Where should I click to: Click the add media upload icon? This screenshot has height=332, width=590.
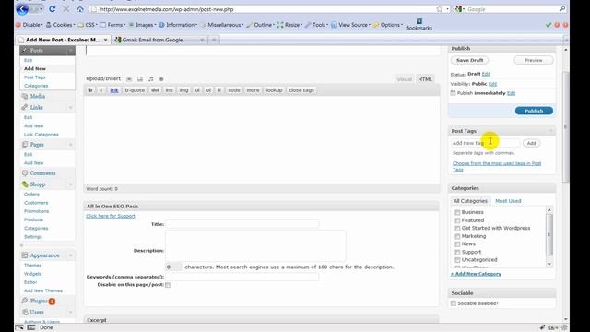pos(161,79)
